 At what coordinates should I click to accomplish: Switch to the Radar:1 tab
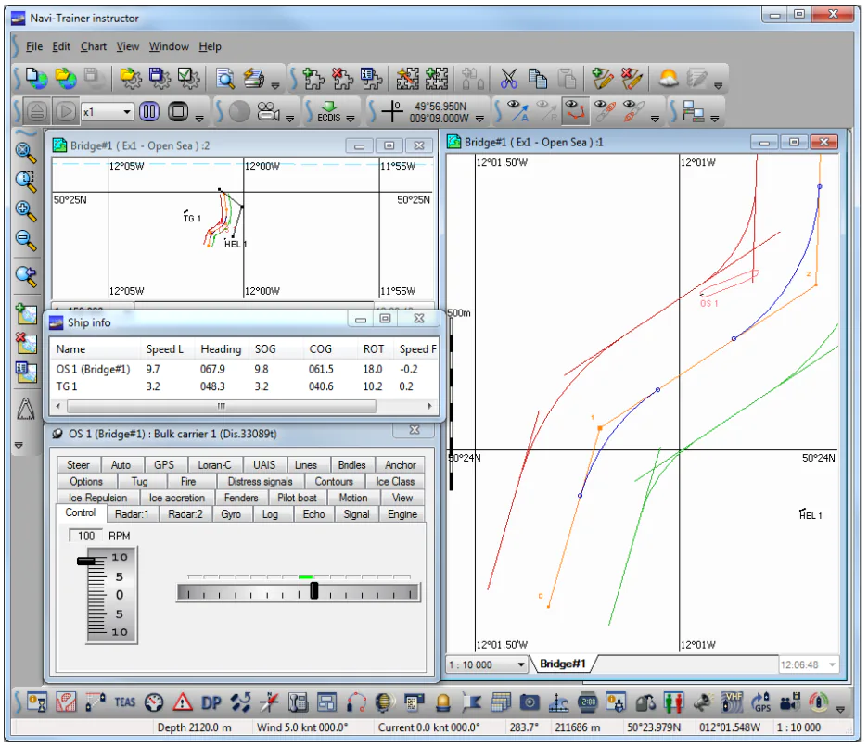tap(132, 514)
